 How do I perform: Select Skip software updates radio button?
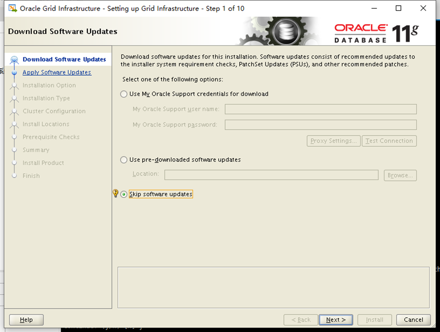pos(124,194)
